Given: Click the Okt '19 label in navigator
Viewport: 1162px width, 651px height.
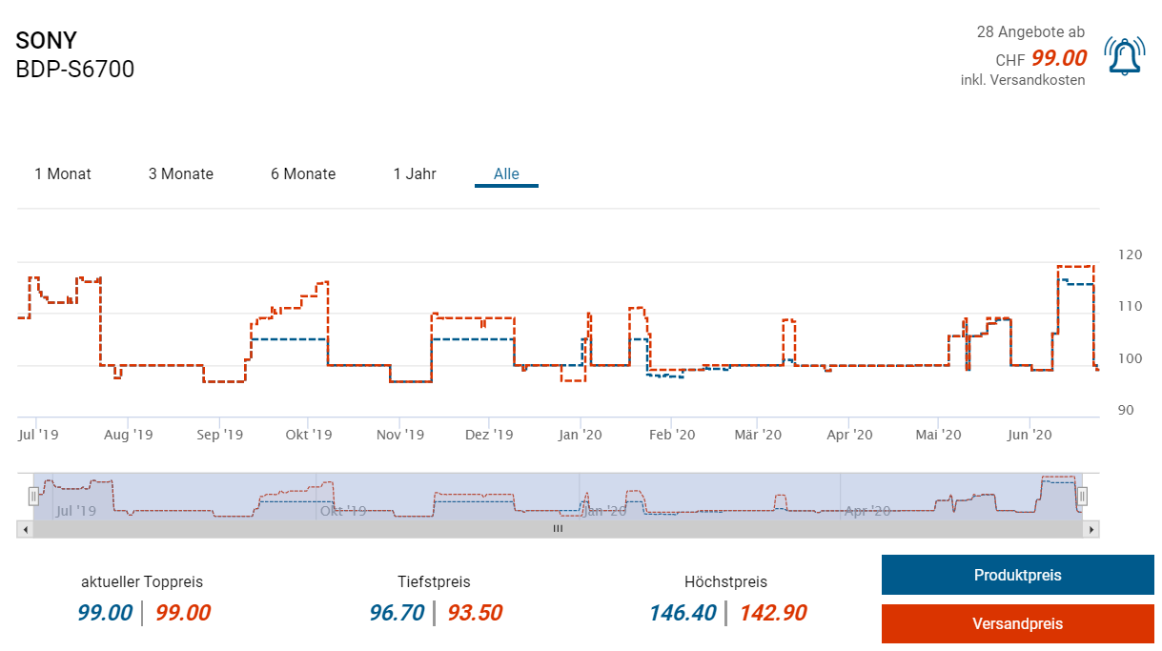Looking at the screenshot, I should 343,511.
